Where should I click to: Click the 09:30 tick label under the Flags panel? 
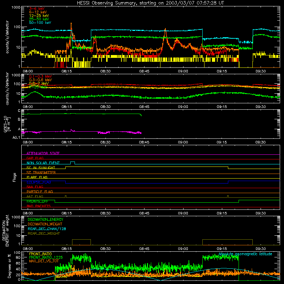[x=261, y=213]
